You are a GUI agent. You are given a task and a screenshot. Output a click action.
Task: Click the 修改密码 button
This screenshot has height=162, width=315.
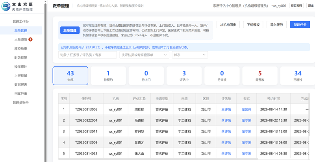(x=296, y=6)
